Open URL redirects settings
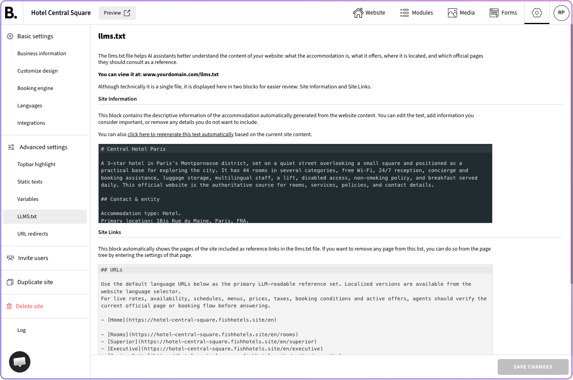 (33, 234)
